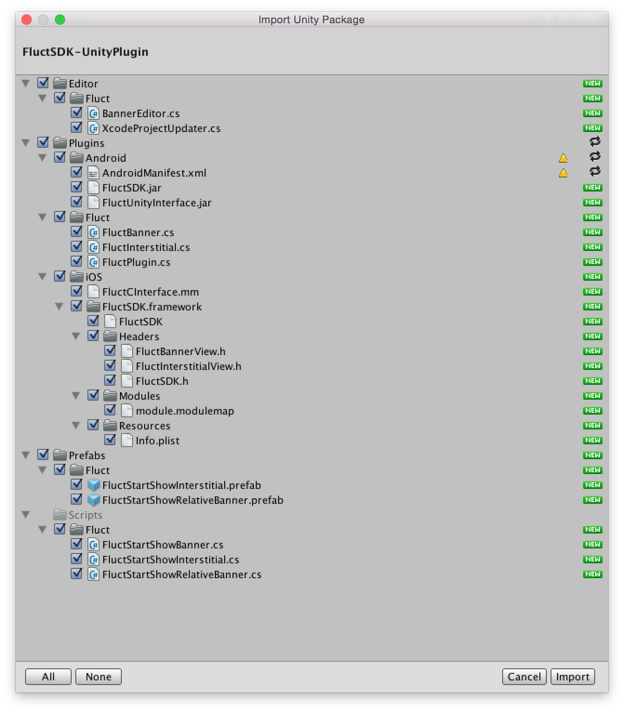Click the C# icon beside FluctBanner.cs
This screenshot has height=712, width=624.
(93, 232)
